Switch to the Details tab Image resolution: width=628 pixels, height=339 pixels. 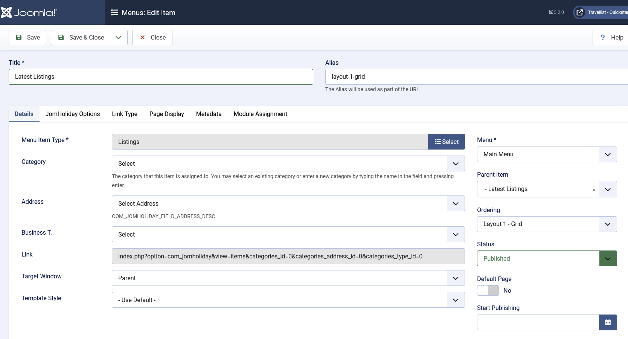[x=24, y=114]
